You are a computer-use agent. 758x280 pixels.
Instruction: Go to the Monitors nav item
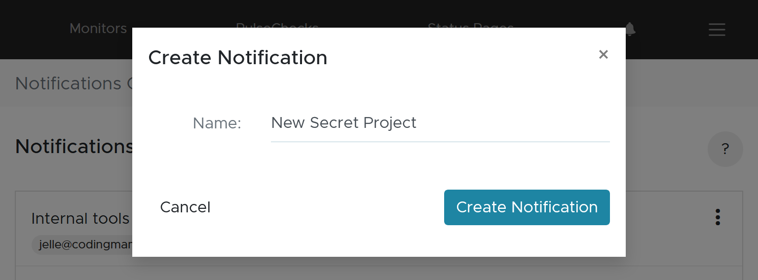(x=98, y=29)
